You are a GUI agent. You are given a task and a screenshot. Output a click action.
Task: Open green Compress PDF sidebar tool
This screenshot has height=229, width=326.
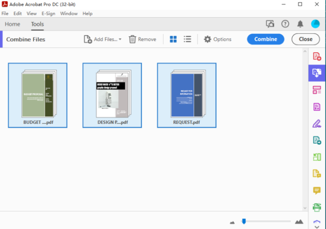(317, 157)
